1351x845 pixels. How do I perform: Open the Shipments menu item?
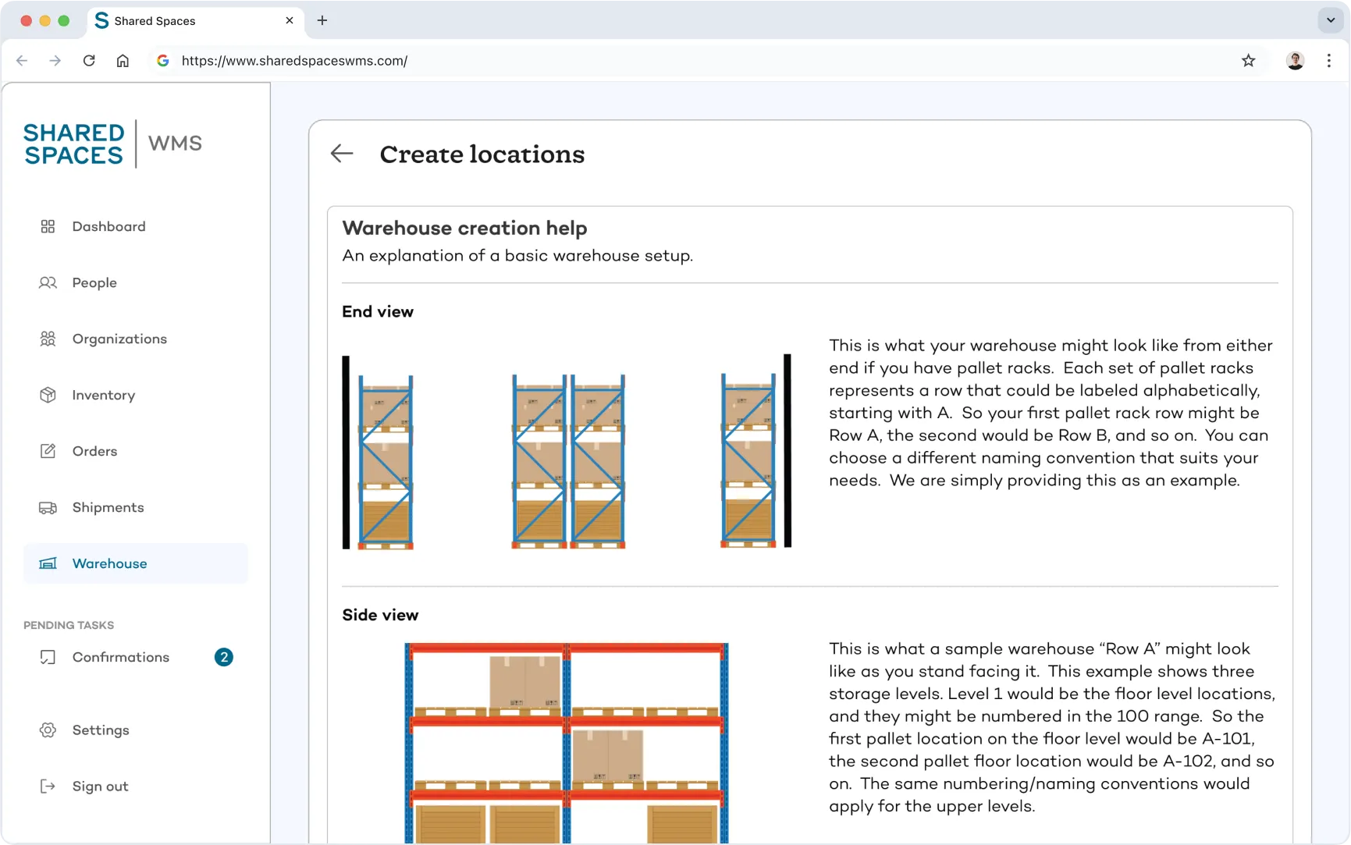[136, 507]
